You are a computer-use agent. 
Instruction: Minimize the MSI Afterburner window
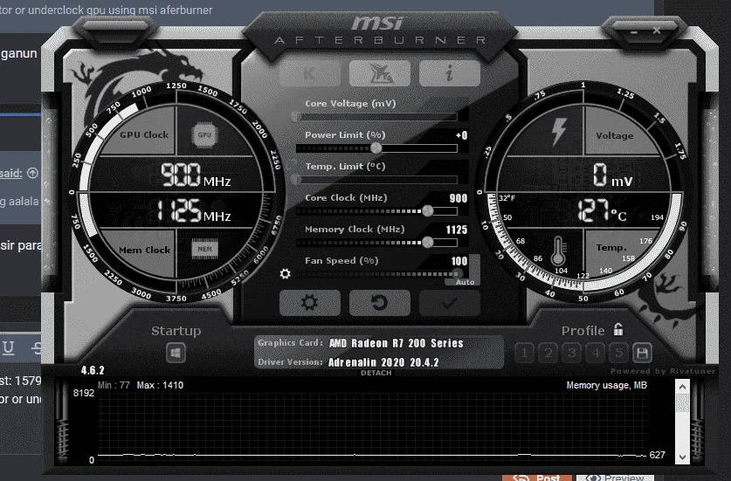click(x=633, y=31)
